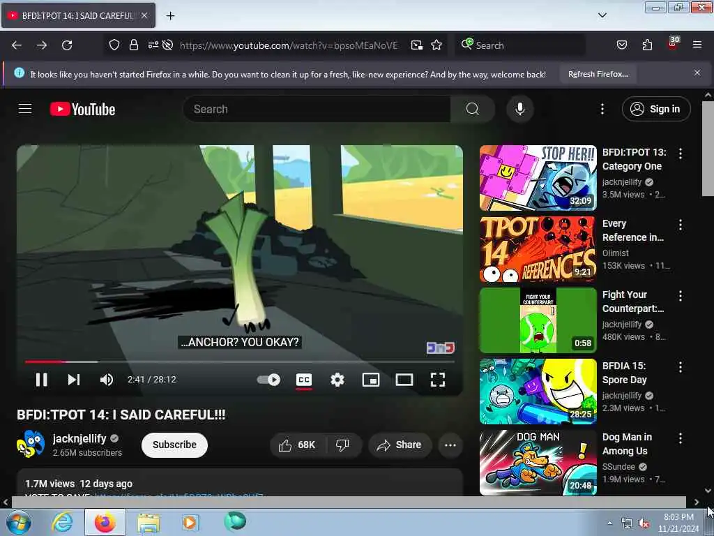Open BFDIA 15: Spore Day video title

tap(625, 373)
